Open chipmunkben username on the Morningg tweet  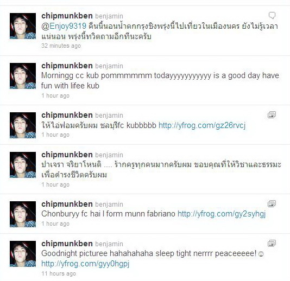(x=67, y=66)
